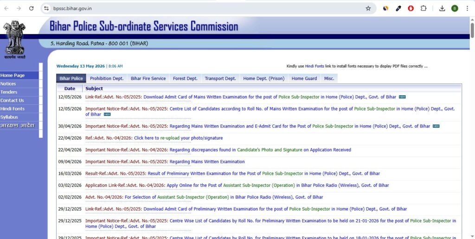The image size is (475, 239).
Task: Open Apply Online Assistant Sub-Inspector (Operation) link
Action: (x=278, y=185)
